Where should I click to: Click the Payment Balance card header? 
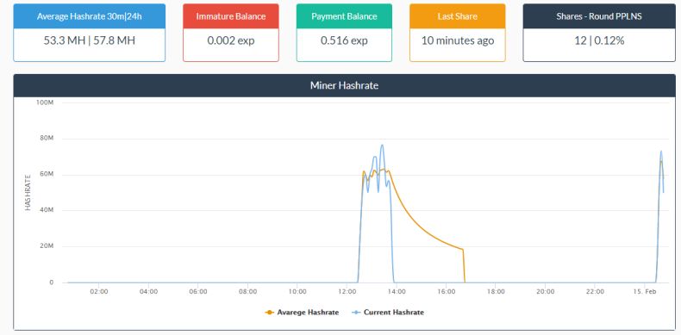tap(344, 16)
